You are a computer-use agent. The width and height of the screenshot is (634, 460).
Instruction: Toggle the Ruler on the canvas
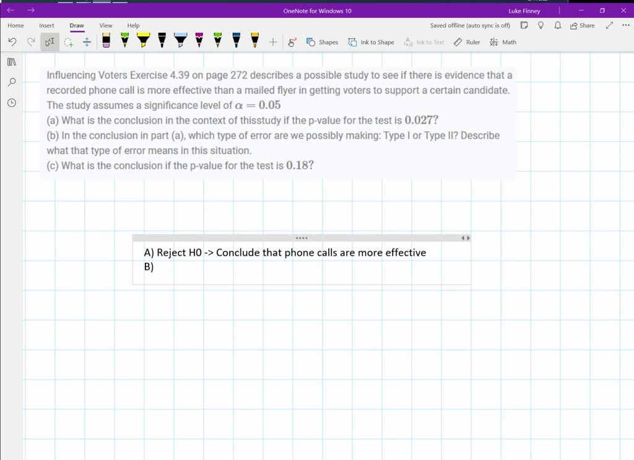click(467, 42)
